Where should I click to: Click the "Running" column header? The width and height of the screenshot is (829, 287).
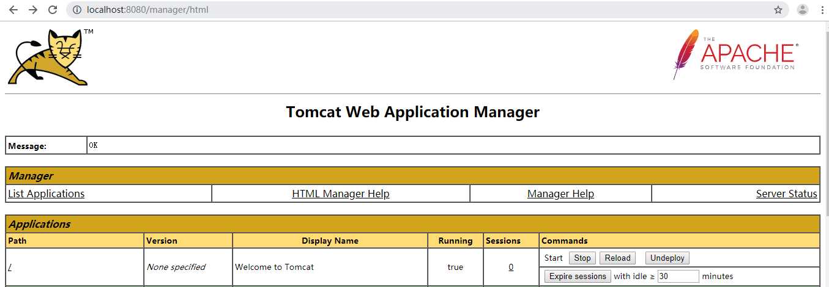(455, 241)
